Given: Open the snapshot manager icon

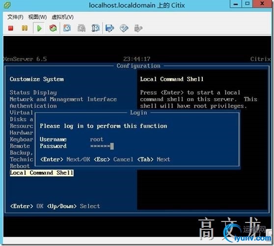Looking at the screenshot, I should 96,28.
